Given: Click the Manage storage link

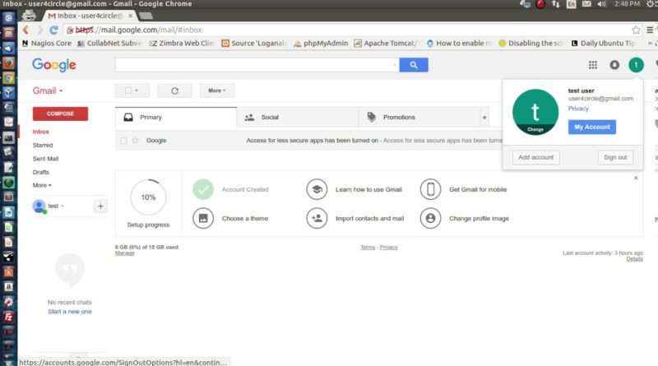Looking at the screenshot, I should click(125, 253).
